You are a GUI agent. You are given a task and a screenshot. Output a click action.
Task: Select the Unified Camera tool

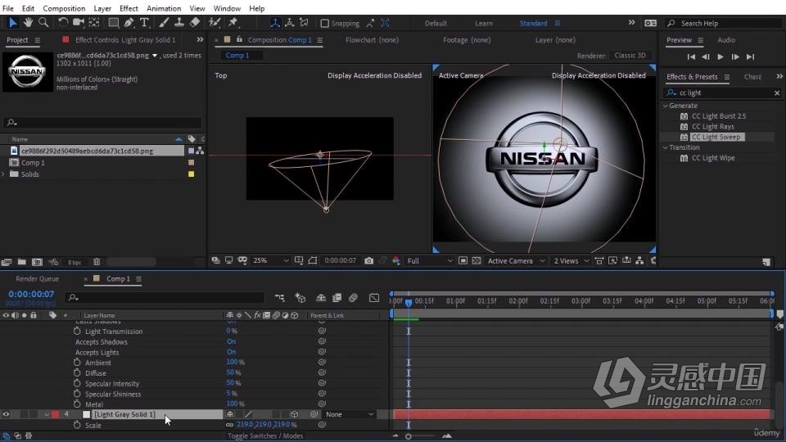(79, 23)
